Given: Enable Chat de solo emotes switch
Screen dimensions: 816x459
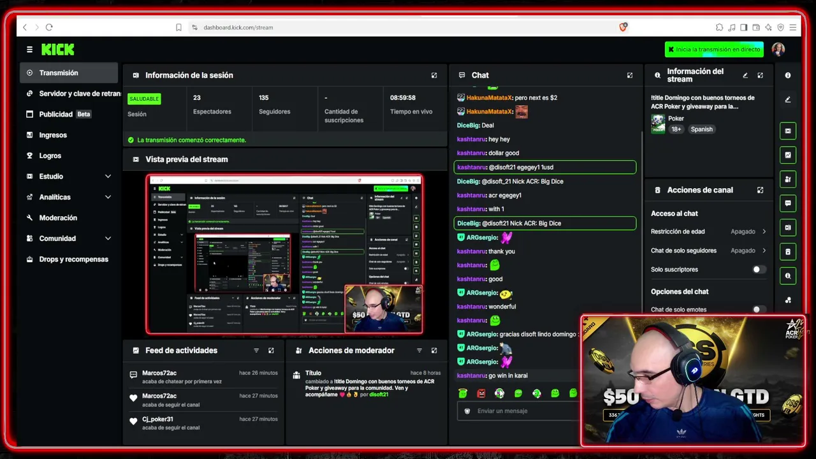Looking at the screenshot, I should (x=757, y=310).
